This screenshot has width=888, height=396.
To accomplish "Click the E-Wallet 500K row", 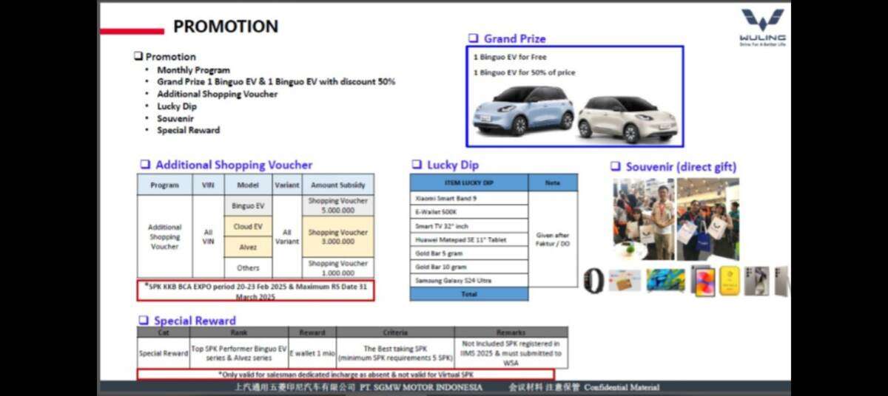I will [x=469, y=212].
